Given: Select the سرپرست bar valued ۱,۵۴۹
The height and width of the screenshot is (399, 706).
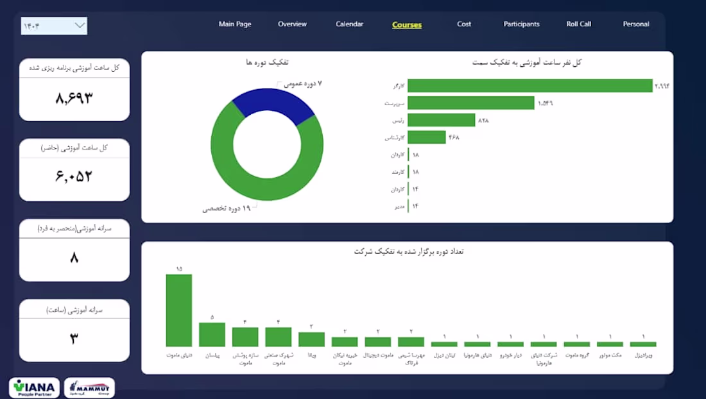Looking at the screenshot, I should [471, 103].
